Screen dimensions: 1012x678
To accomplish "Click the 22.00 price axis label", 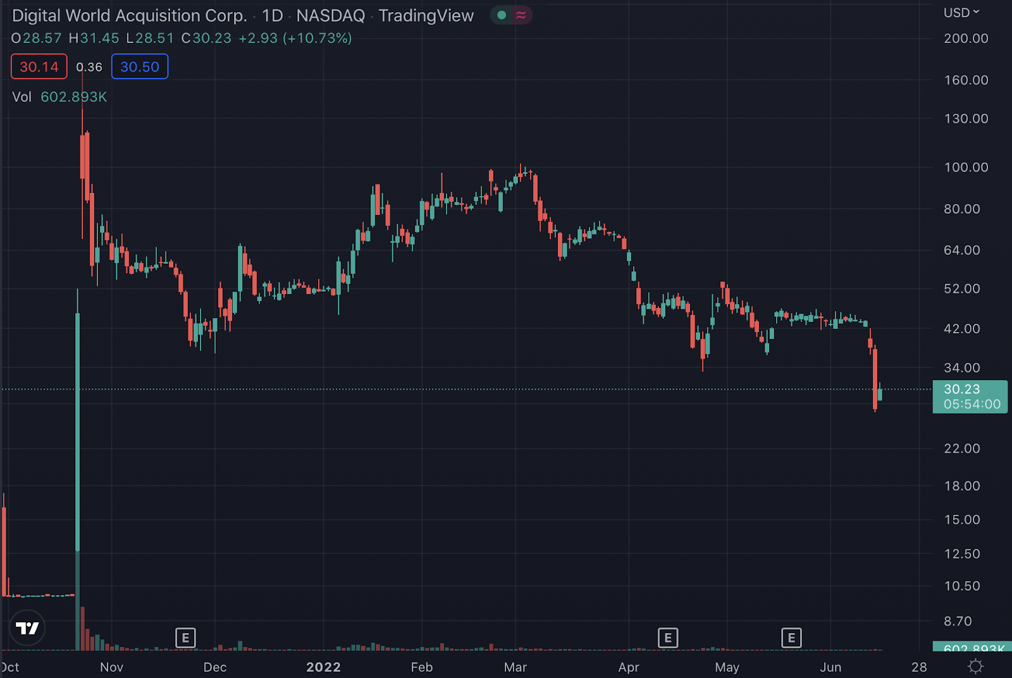I will [962, 448].
